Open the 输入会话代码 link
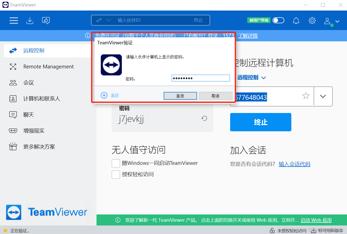Viewport: 347px width, 234px height. pyautogui.click(x=295, y=164)
